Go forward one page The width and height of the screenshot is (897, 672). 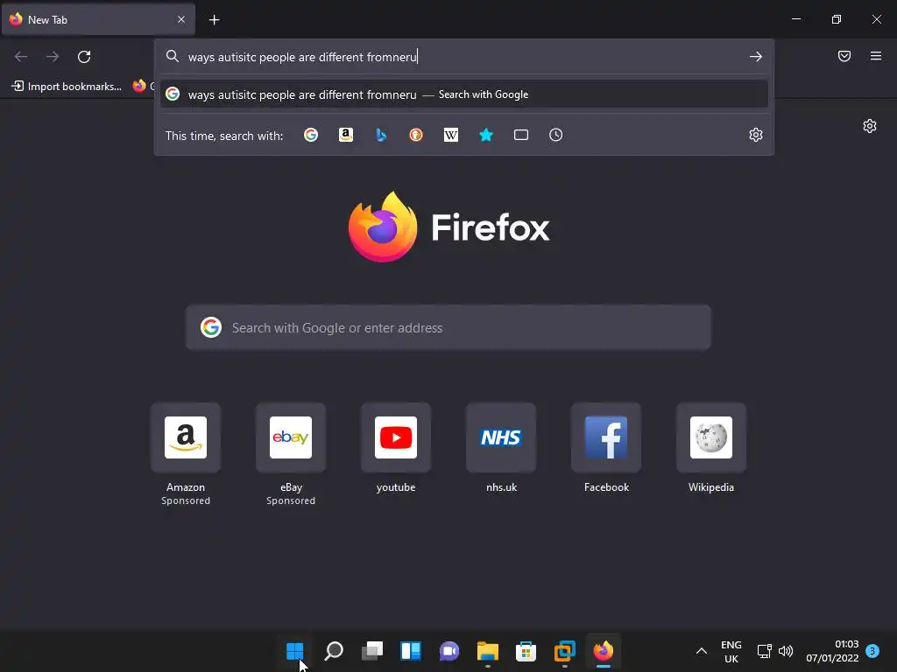click(x=53, y=57)
